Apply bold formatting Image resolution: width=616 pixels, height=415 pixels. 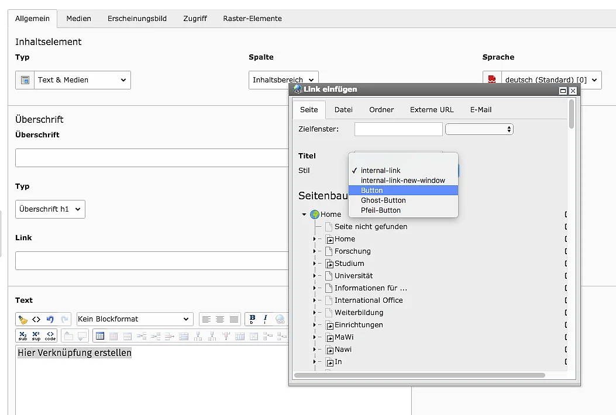point(252,319)
